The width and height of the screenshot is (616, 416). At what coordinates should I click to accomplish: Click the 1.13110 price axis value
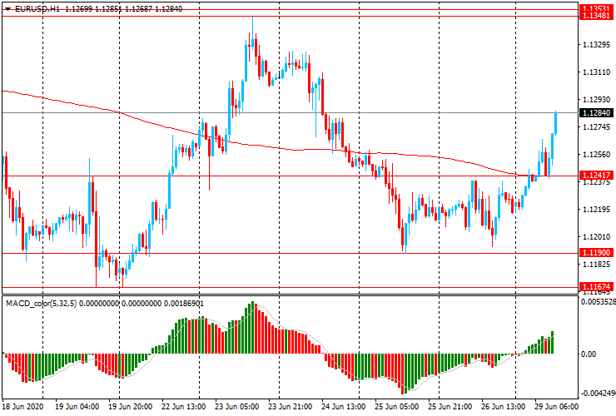click(596, 72)
